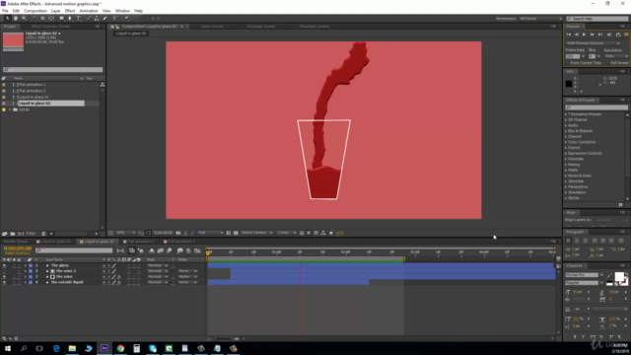This screenshot has height=355, width=631.
Task: Open the Graph Editor
Action: click(197, 250)
